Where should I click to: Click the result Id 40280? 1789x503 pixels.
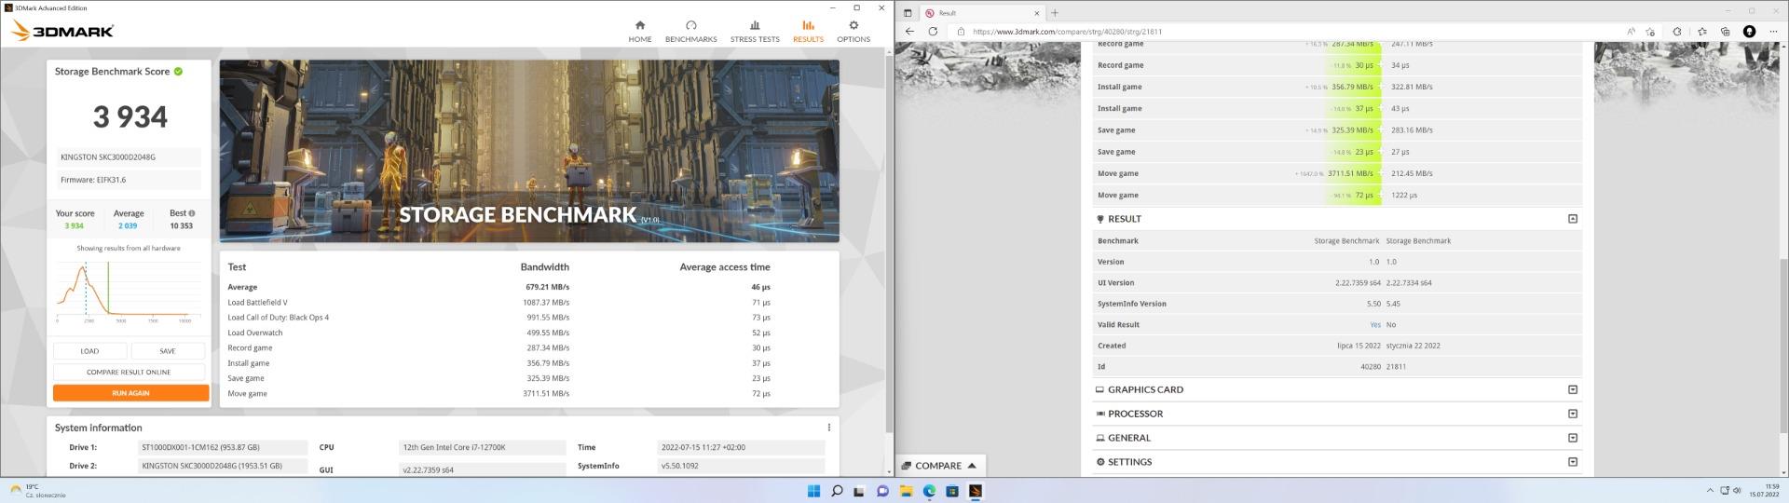(1371, 367)
